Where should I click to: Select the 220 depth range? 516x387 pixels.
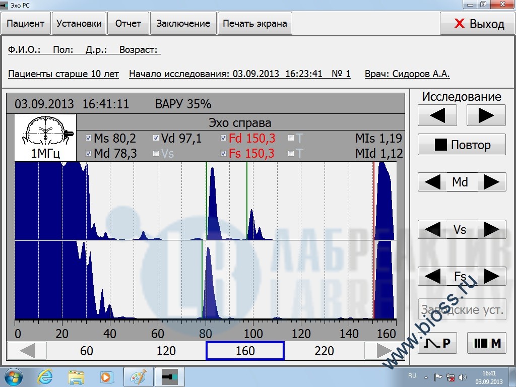324,351
